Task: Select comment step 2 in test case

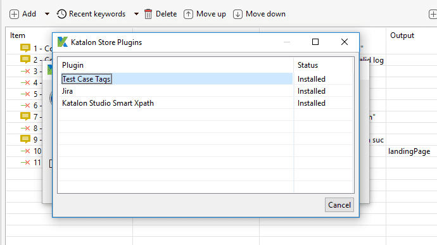Action: [36, 60]
